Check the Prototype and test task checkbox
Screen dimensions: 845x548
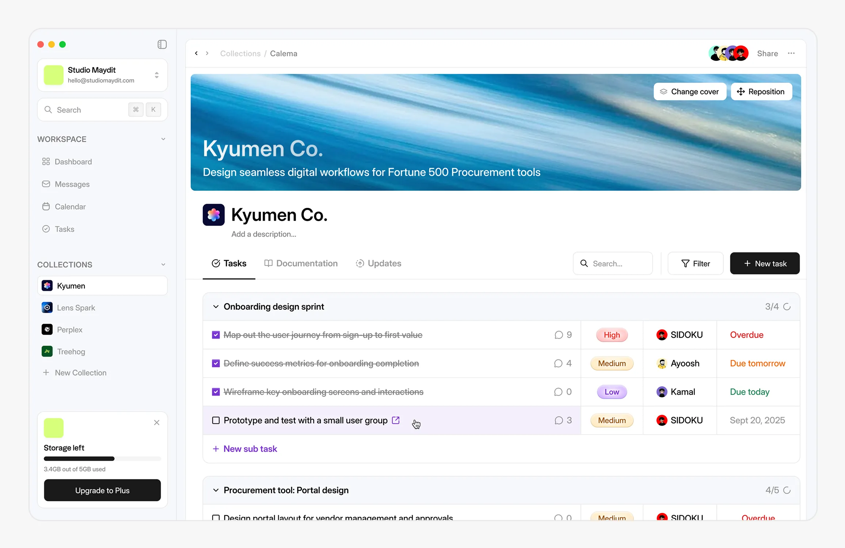(216, 420)
